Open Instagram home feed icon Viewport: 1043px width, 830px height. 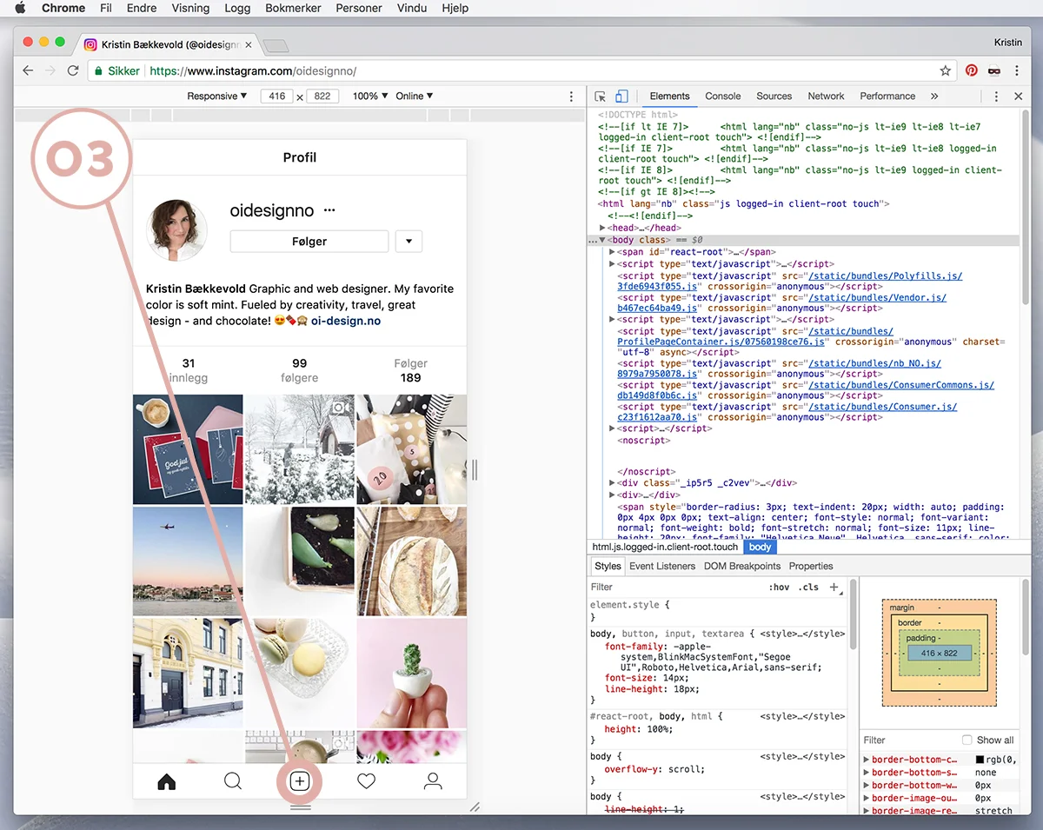[167, 782]
